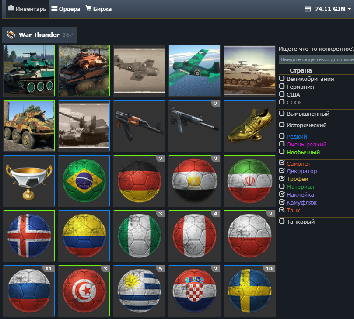Uncheck the Самолет filter checkbox
Image resolution: width=354 pixels, height=319 pixels.
point(282,163)
